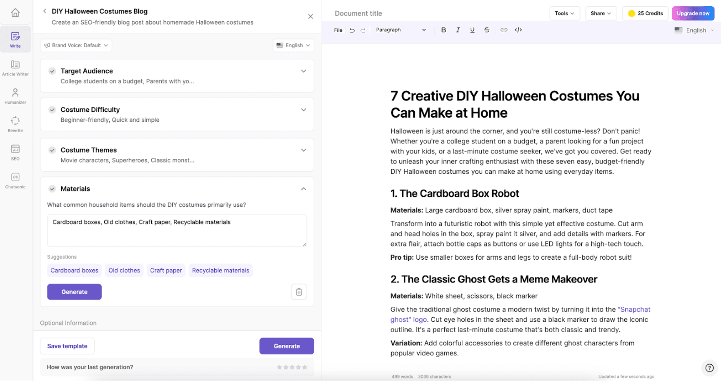Insert a code block with code icon
721x381 pixels.
click(x=518, y=30)
